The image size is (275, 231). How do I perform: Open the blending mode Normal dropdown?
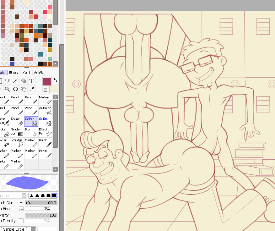(x=24, y=195)
